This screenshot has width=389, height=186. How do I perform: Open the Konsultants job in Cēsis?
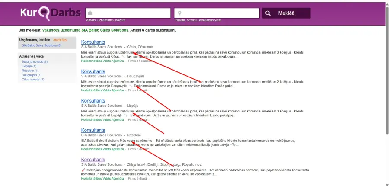click(93, 42)
